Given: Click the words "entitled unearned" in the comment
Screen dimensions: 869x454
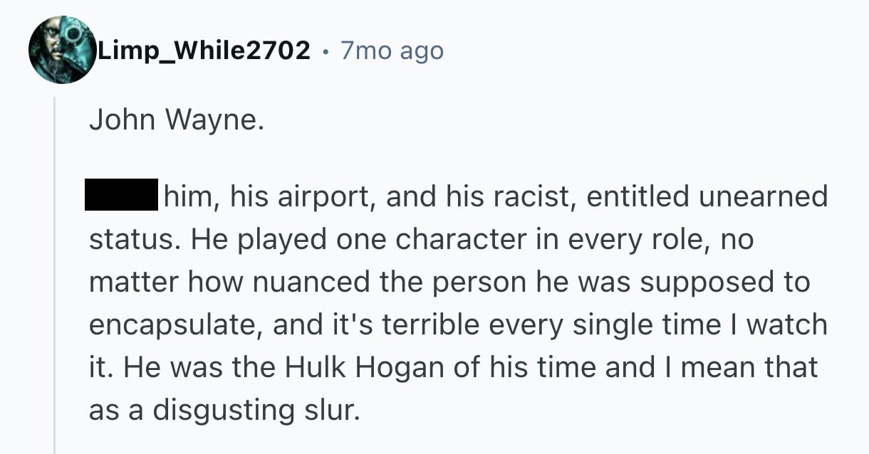Looking at the screenshot, I should tap(707, 196).
